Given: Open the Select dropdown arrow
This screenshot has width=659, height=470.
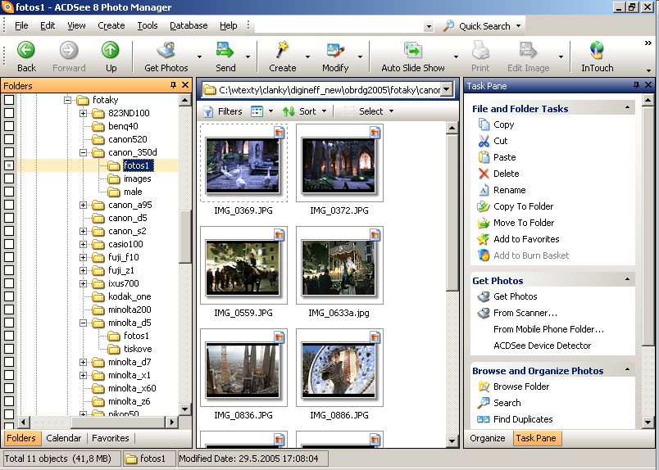Looking at the screenshot, I should tap(391, 111).
